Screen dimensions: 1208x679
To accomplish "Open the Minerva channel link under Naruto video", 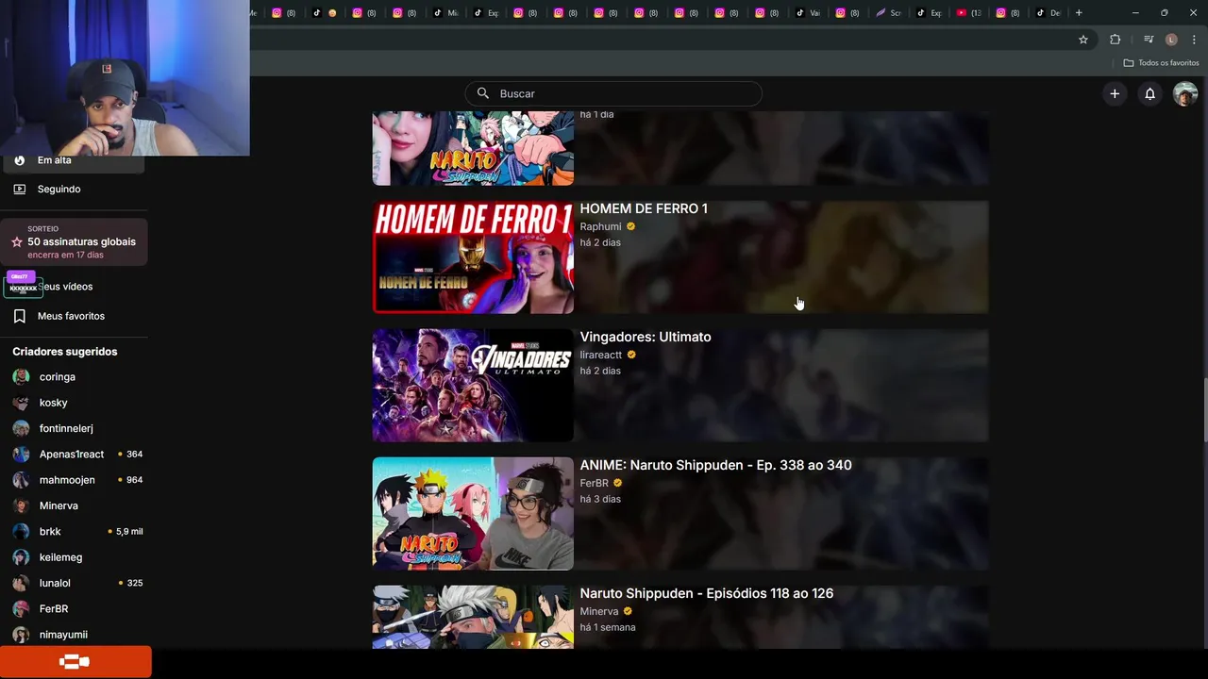I will click(599, 611).
